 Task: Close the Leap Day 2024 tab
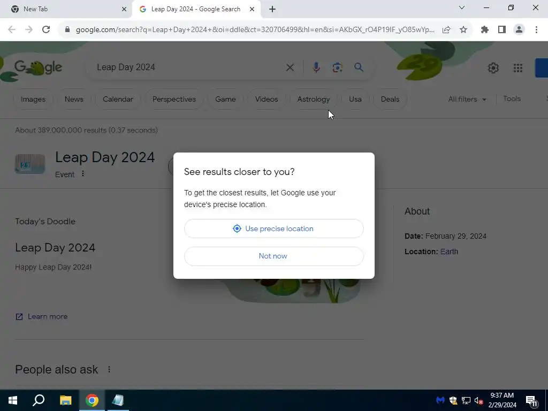pos(252,9)
